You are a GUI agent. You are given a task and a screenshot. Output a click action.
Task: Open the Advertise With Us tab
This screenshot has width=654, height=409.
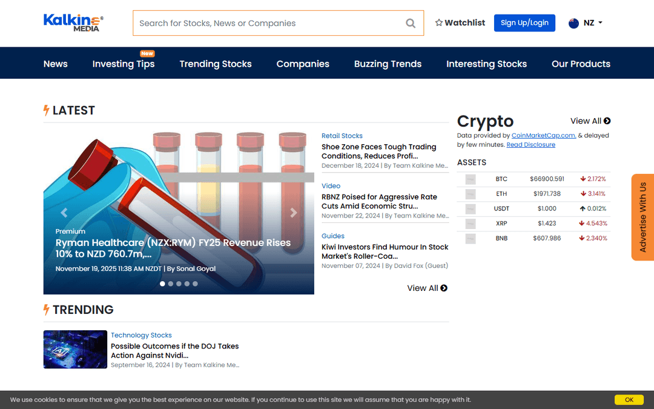click(642, 217)
